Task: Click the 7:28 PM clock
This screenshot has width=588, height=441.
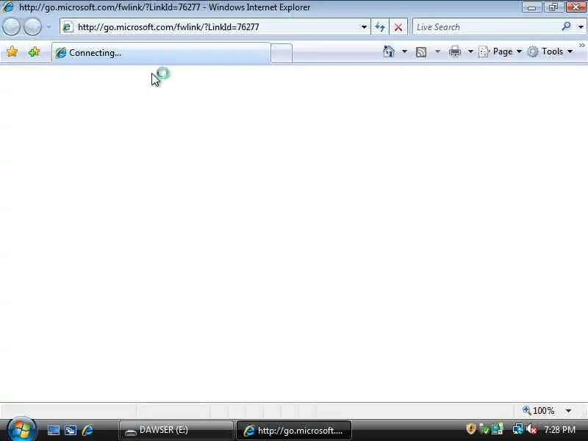Action: coord(559,429)
